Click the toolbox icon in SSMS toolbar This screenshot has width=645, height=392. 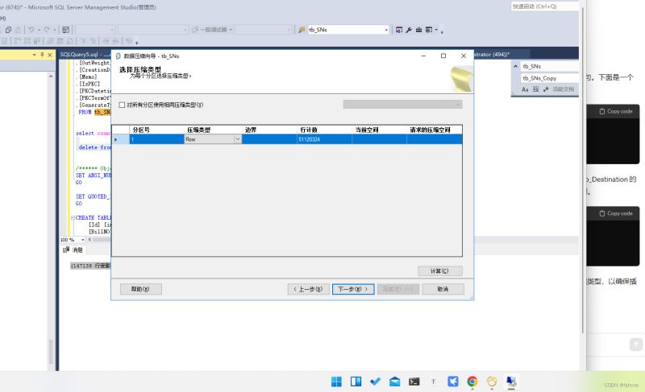(x=418, y=30)
